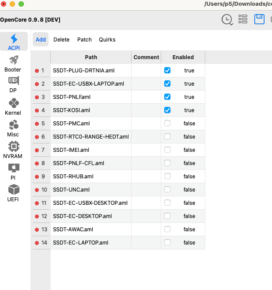
Task: Open the Misc section icon
Action: [13, 128]
